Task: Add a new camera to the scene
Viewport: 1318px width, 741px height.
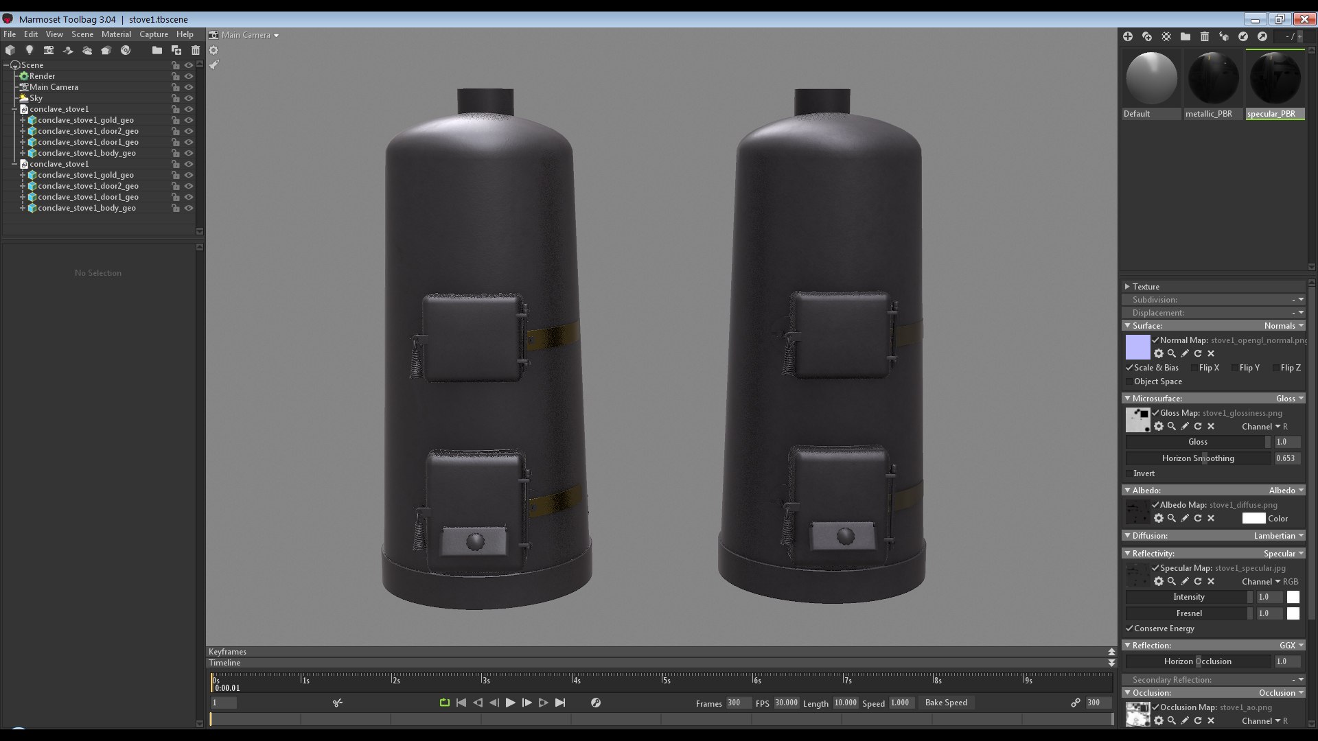Action: pyautogui.click(x=49, y=50)
